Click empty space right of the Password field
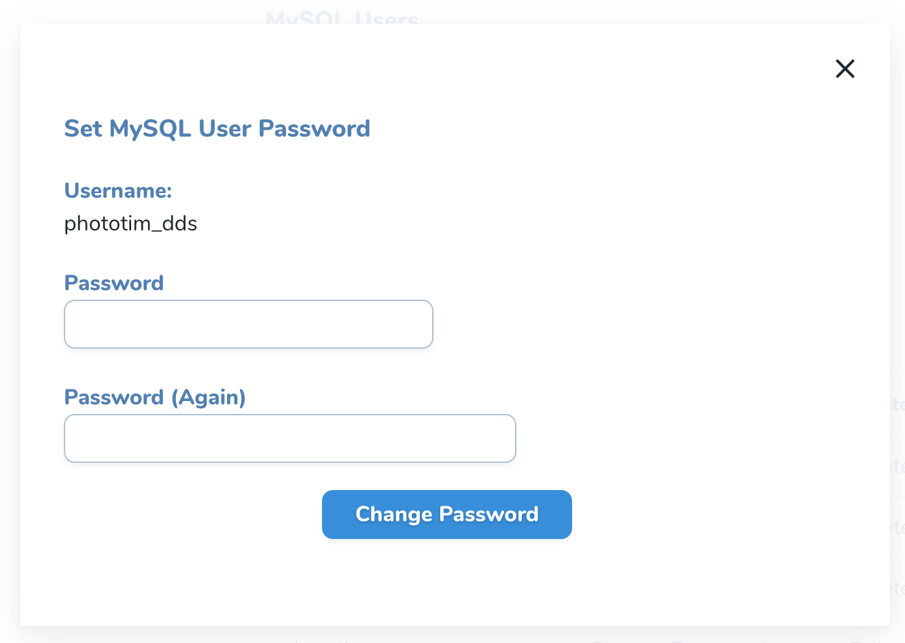Viewport: 905px width, 643px height. click(645, 324)
